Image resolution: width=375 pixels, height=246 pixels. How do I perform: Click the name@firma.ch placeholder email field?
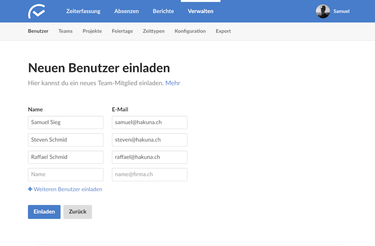point(149,175)
